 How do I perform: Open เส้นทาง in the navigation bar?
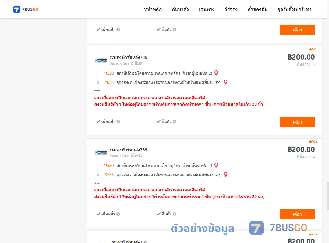(x=207, y=9)
